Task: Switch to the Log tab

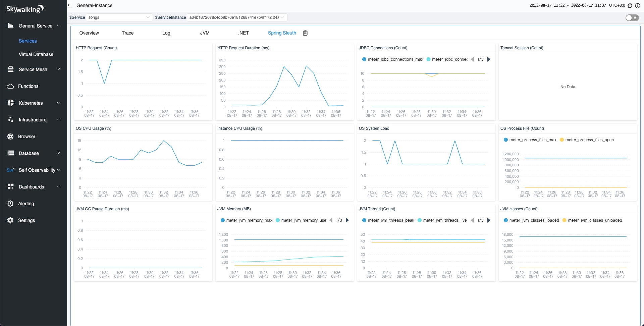Action: (x=166, y=33)
